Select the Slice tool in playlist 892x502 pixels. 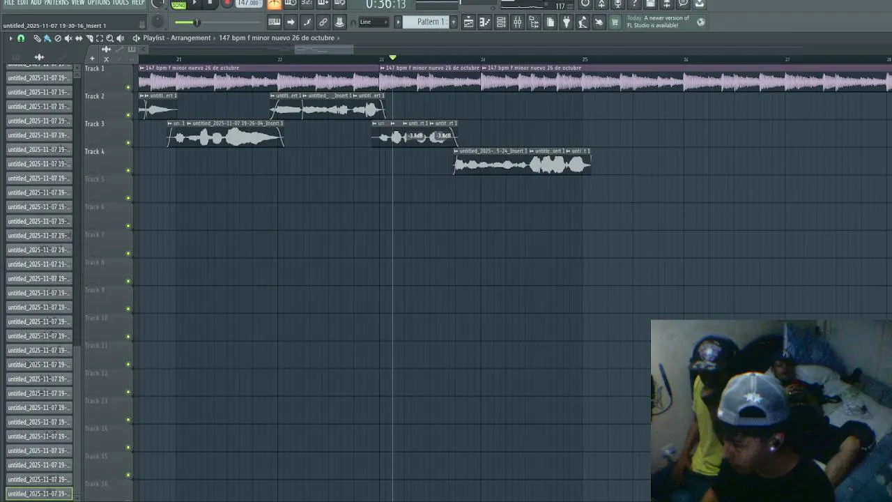89,38
